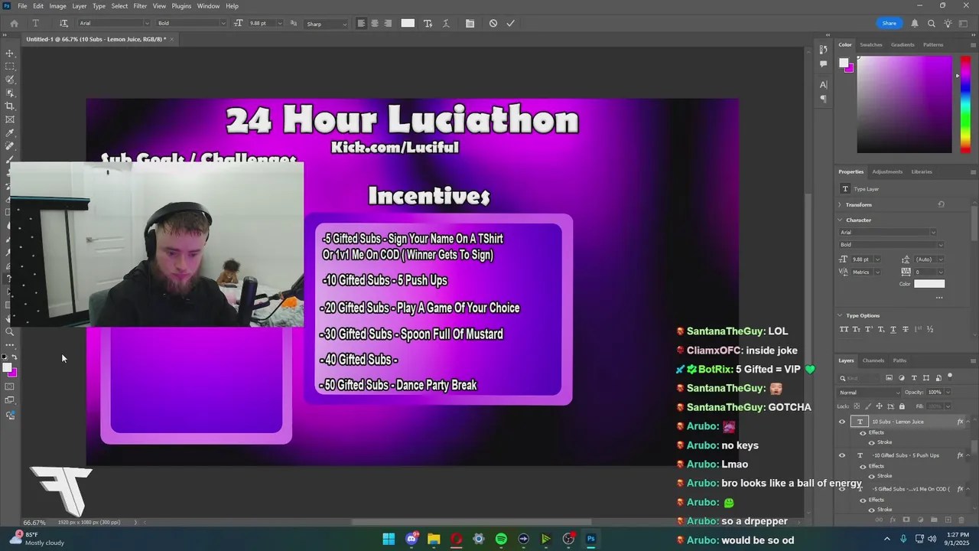Center align the text

(x=375, y=24)
